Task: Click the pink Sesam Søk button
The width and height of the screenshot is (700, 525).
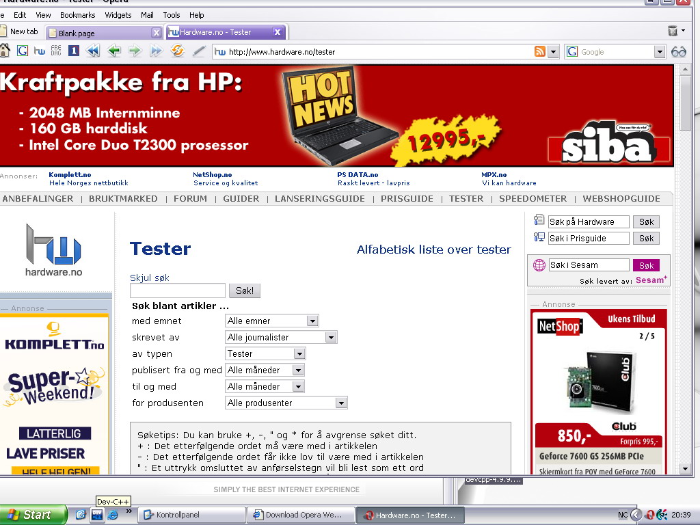Action: (646, 265)
